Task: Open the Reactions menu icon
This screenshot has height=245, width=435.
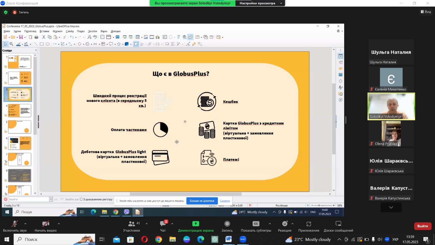Action: coord(285,224)
